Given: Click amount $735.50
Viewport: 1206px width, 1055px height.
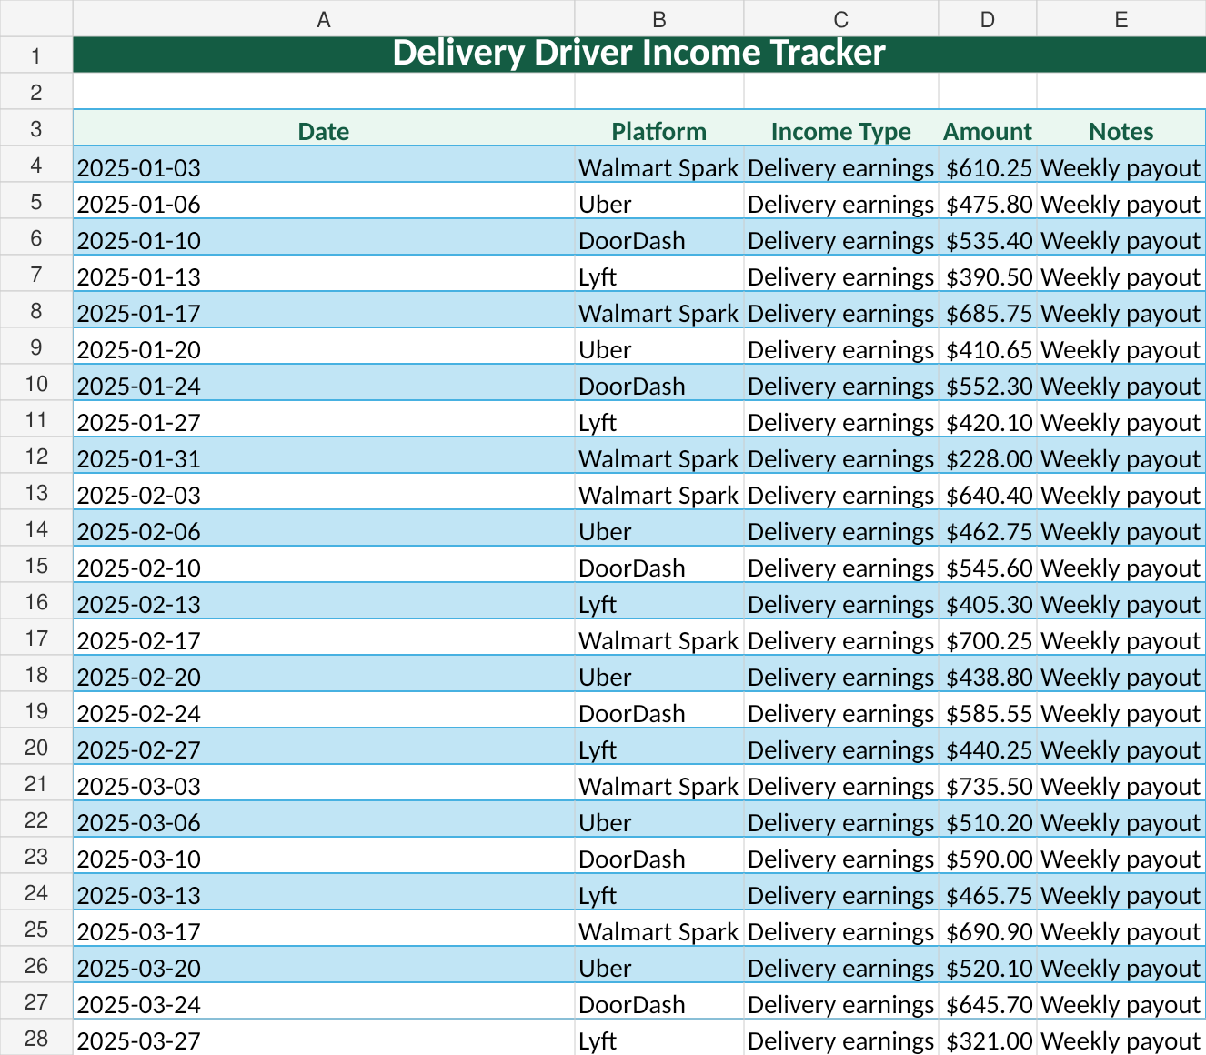Looking at the screenshot, I should [988, 783].
